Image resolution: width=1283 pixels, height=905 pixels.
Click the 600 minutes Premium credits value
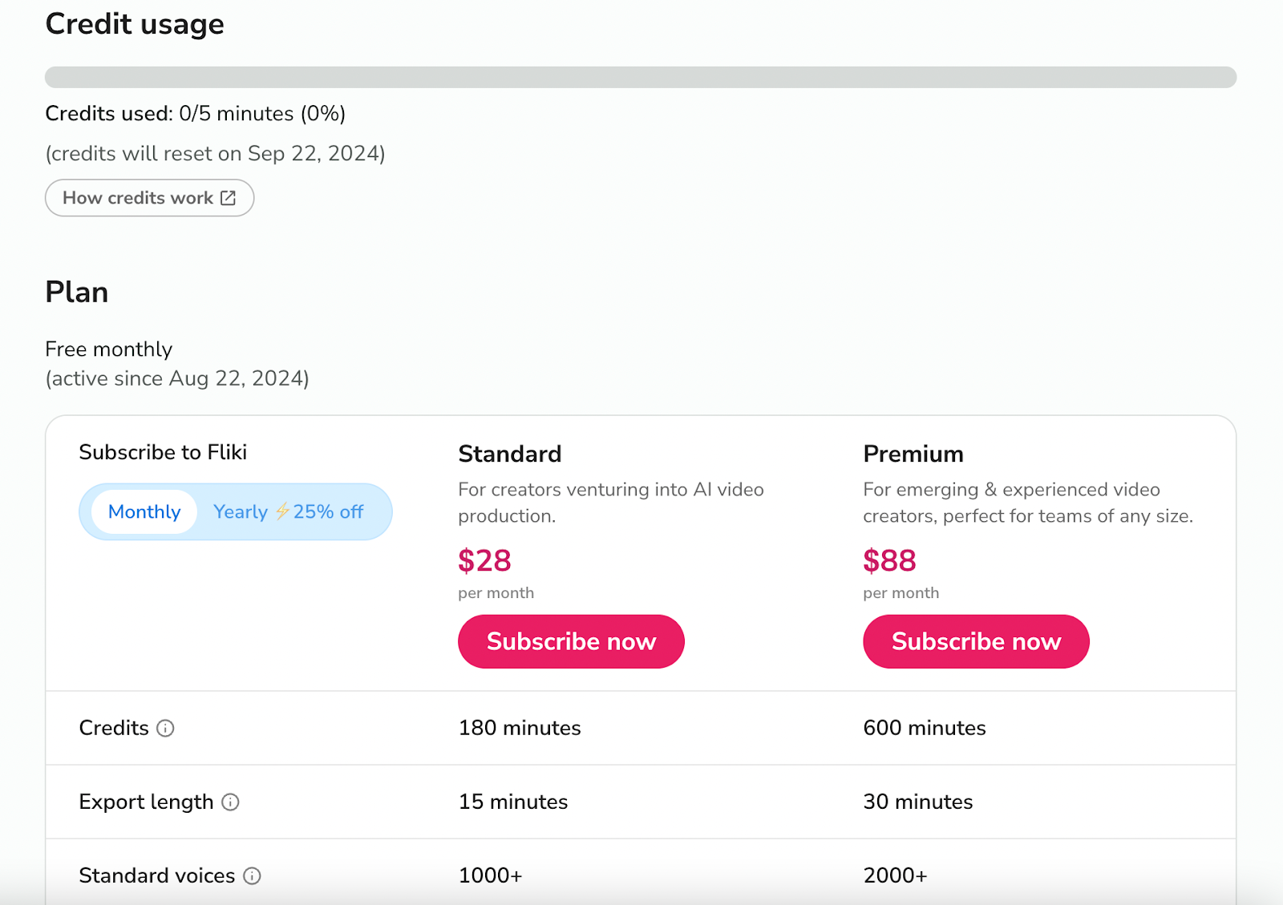(x=924, y=728)
